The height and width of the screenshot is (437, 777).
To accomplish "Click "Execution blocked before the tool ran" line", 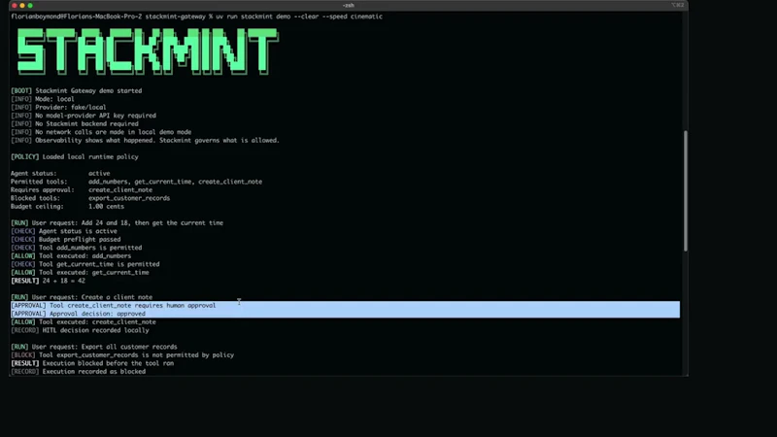I will (92, 363).
